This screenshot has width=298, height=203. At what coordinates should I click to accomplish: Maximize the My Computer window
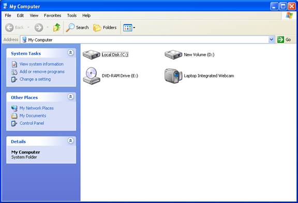(283, 6)
